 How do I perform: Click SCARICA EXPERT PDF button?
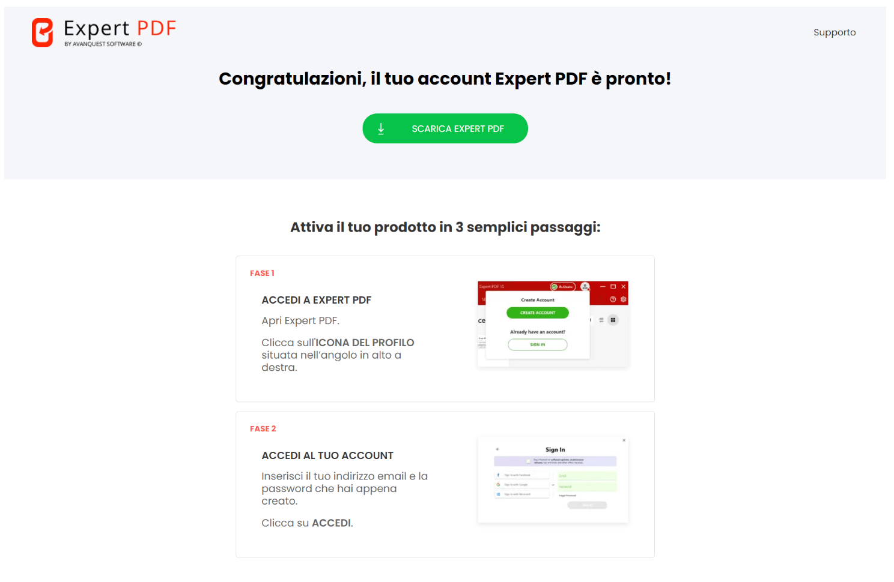pyautogui.click(x=445, y=128)
